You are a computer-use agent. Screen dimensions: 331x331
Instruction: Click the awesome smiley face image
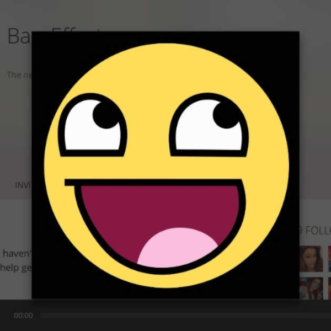click(165, 165)
